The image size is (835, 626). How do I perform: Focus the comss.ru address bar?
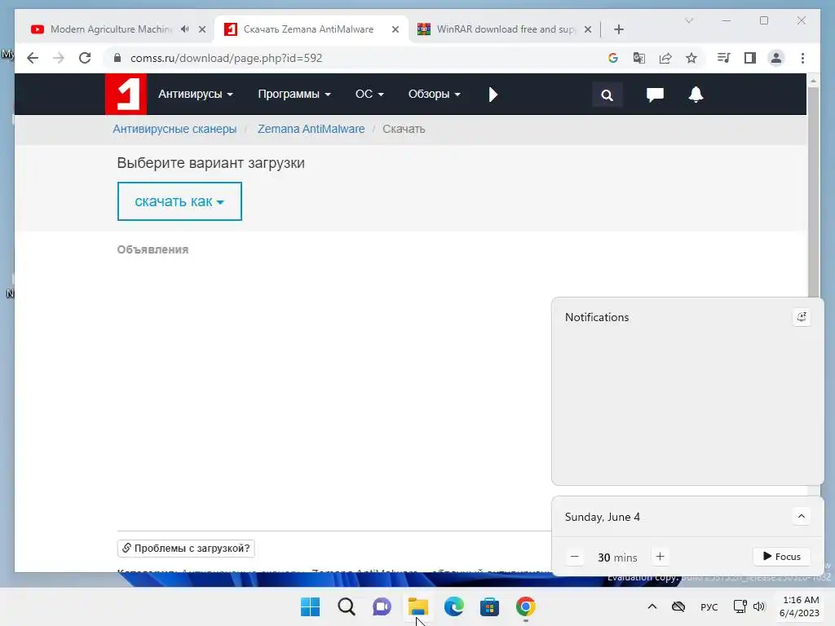click(227, 58)
